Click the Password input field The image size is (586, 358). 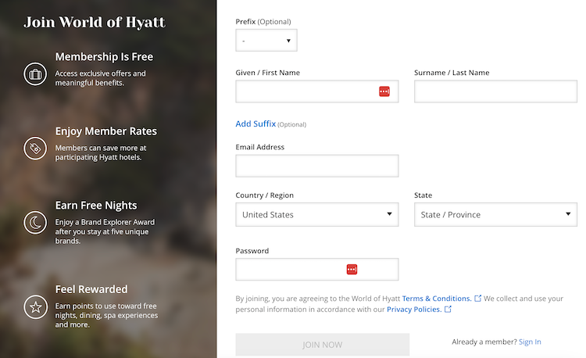(x=317, y=269)
